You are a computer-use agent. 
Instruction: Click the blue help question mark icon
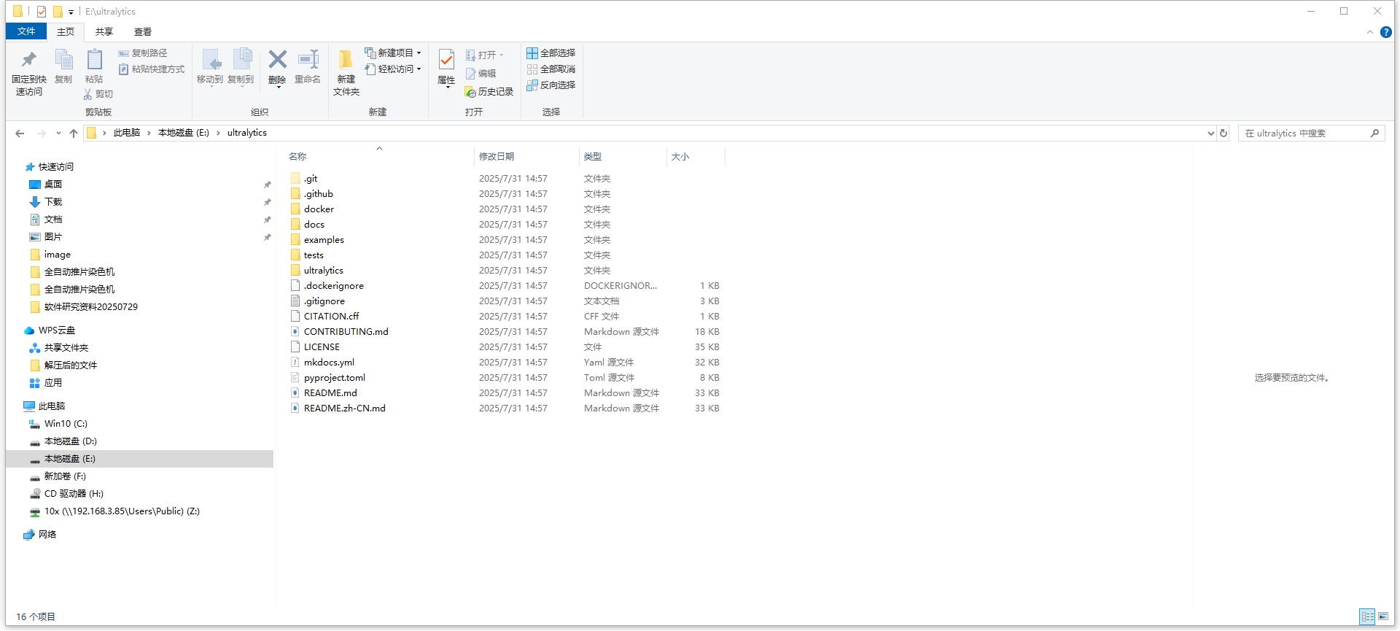pyautogui.click(x=1385, y=32)
